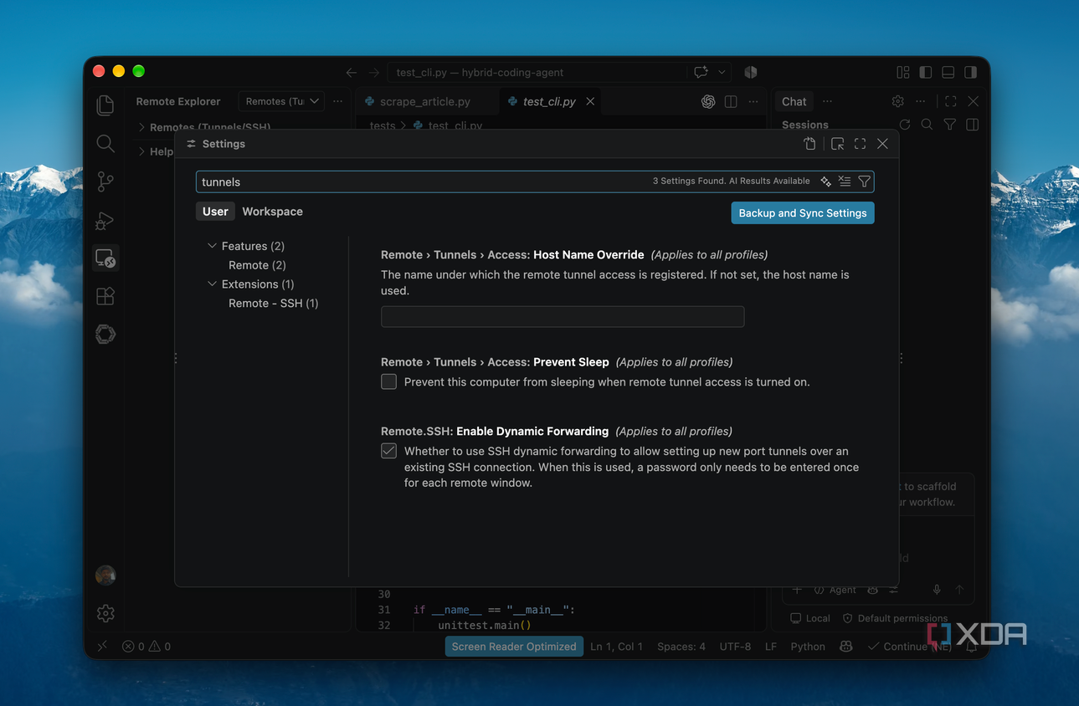Open the Source Control view

105,182
